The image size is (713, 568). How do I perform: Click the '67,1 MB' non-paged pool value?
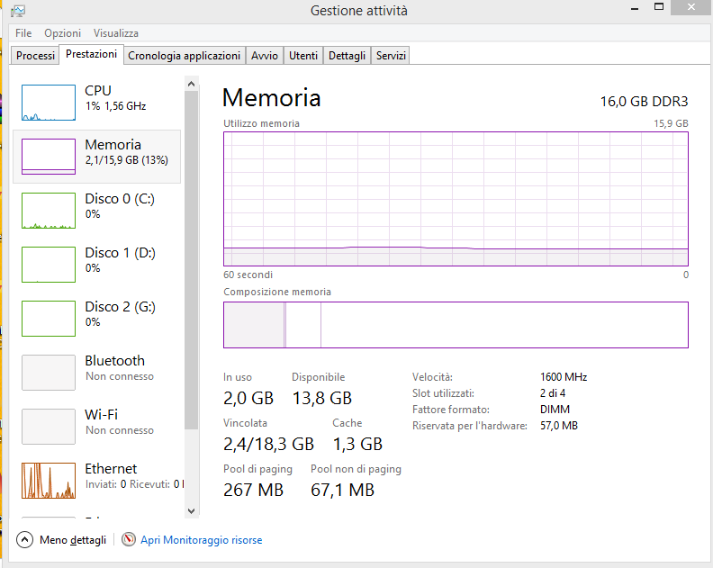coord(342,491)
